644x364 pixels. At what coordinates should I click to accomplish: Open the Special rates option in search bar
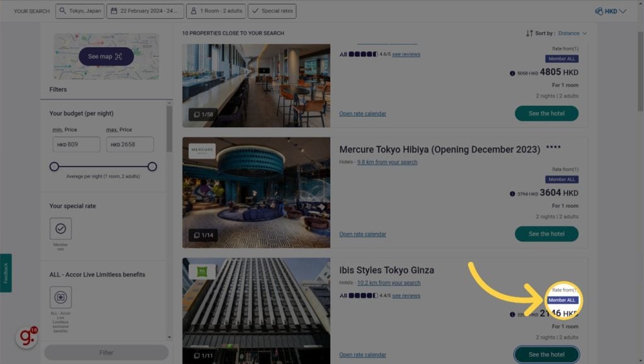[272, 11]
